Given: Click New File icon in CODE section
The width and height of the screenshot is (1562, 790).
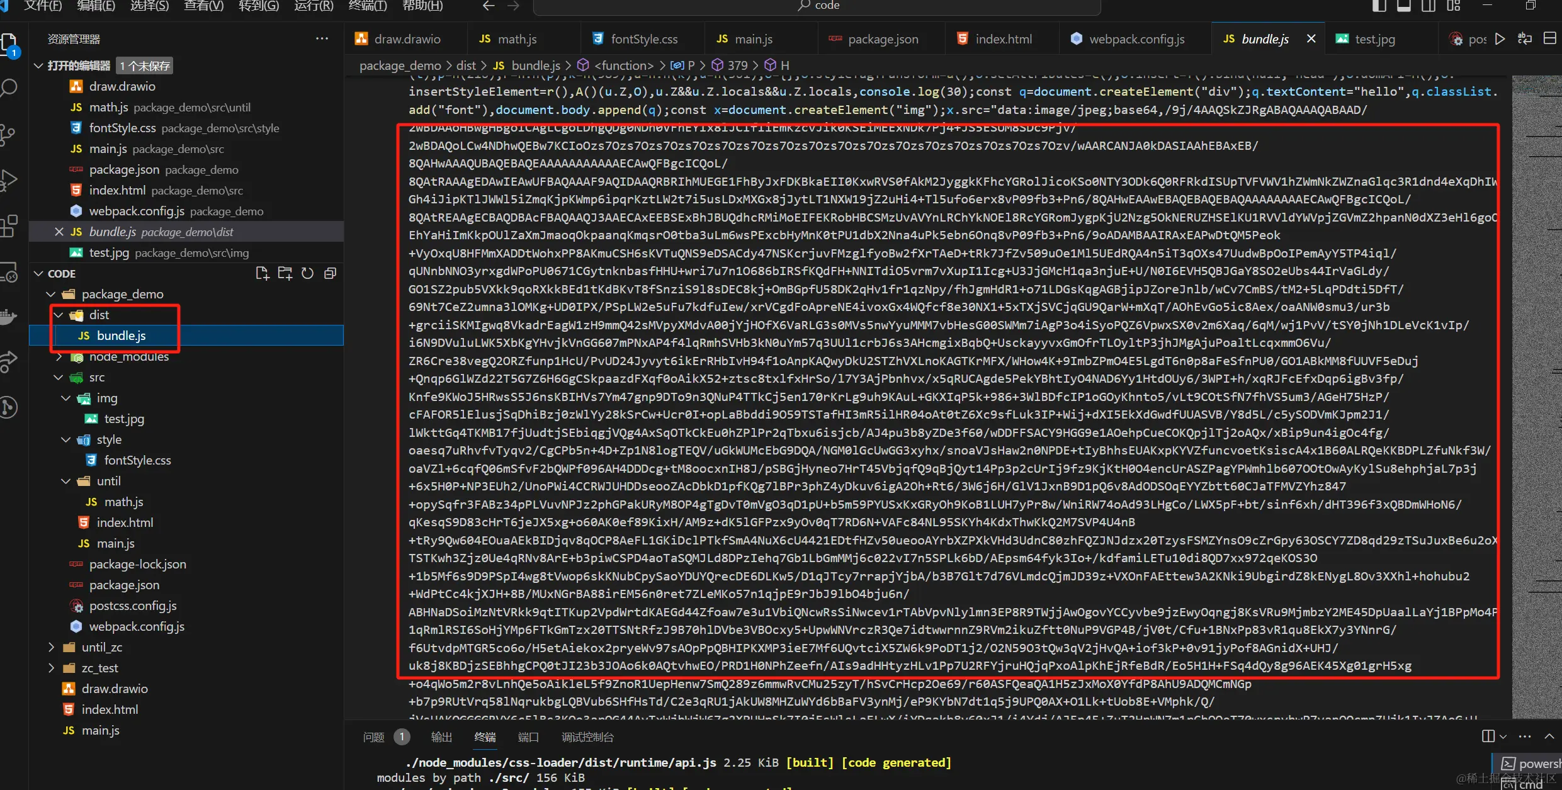Looking at the screenshot, I should point(262,273).
